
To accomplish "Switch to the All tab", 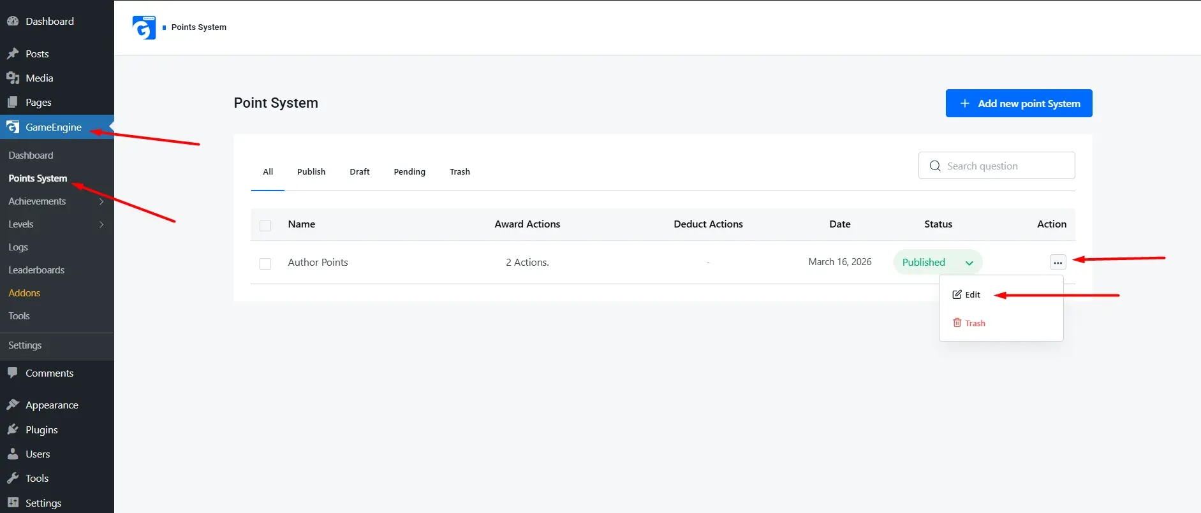I will click(268, 171).
